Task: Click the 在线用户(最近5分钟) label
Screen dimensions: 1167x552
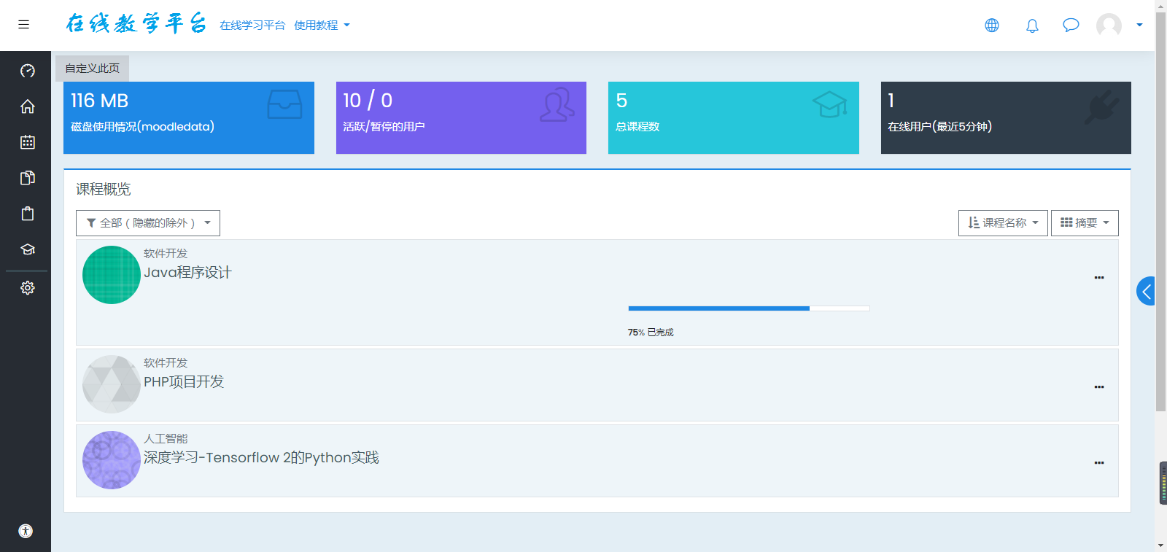Action: 939,127
